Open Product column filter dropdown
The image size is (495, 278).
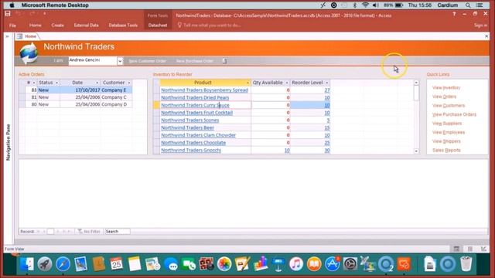tap(247, 83)
